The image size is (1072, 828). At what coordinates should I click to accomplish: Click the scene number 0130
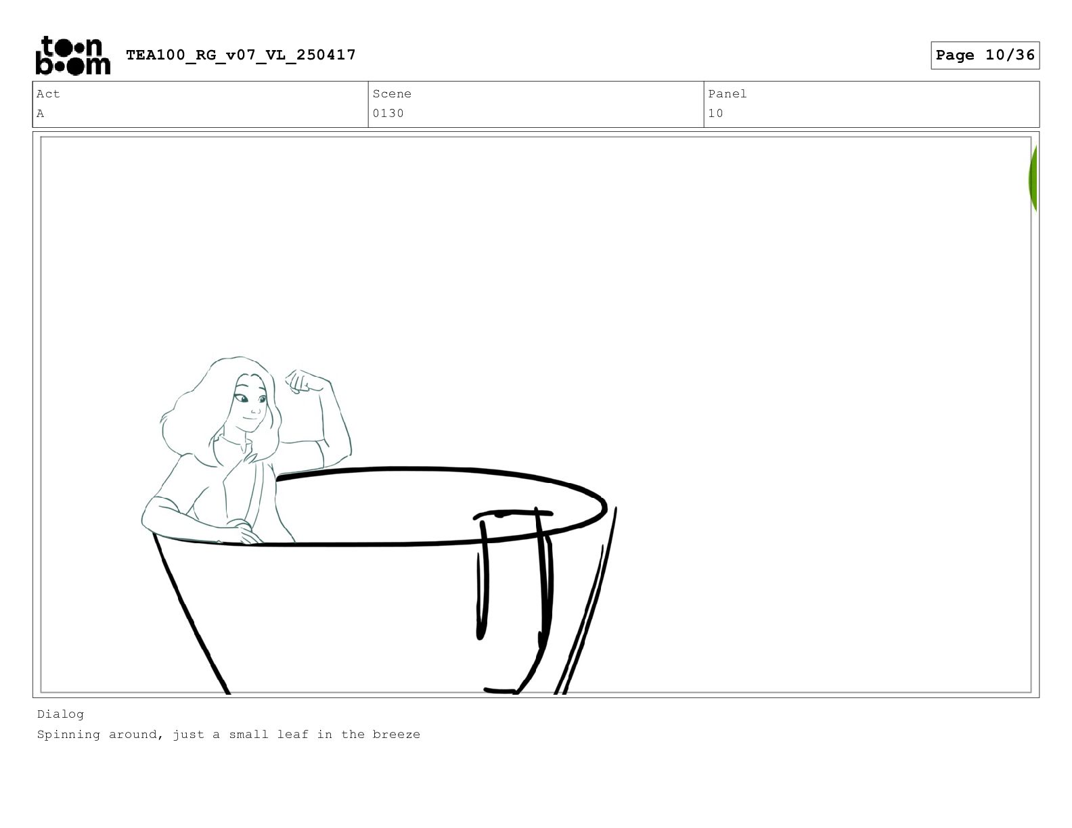pos(388,114)
